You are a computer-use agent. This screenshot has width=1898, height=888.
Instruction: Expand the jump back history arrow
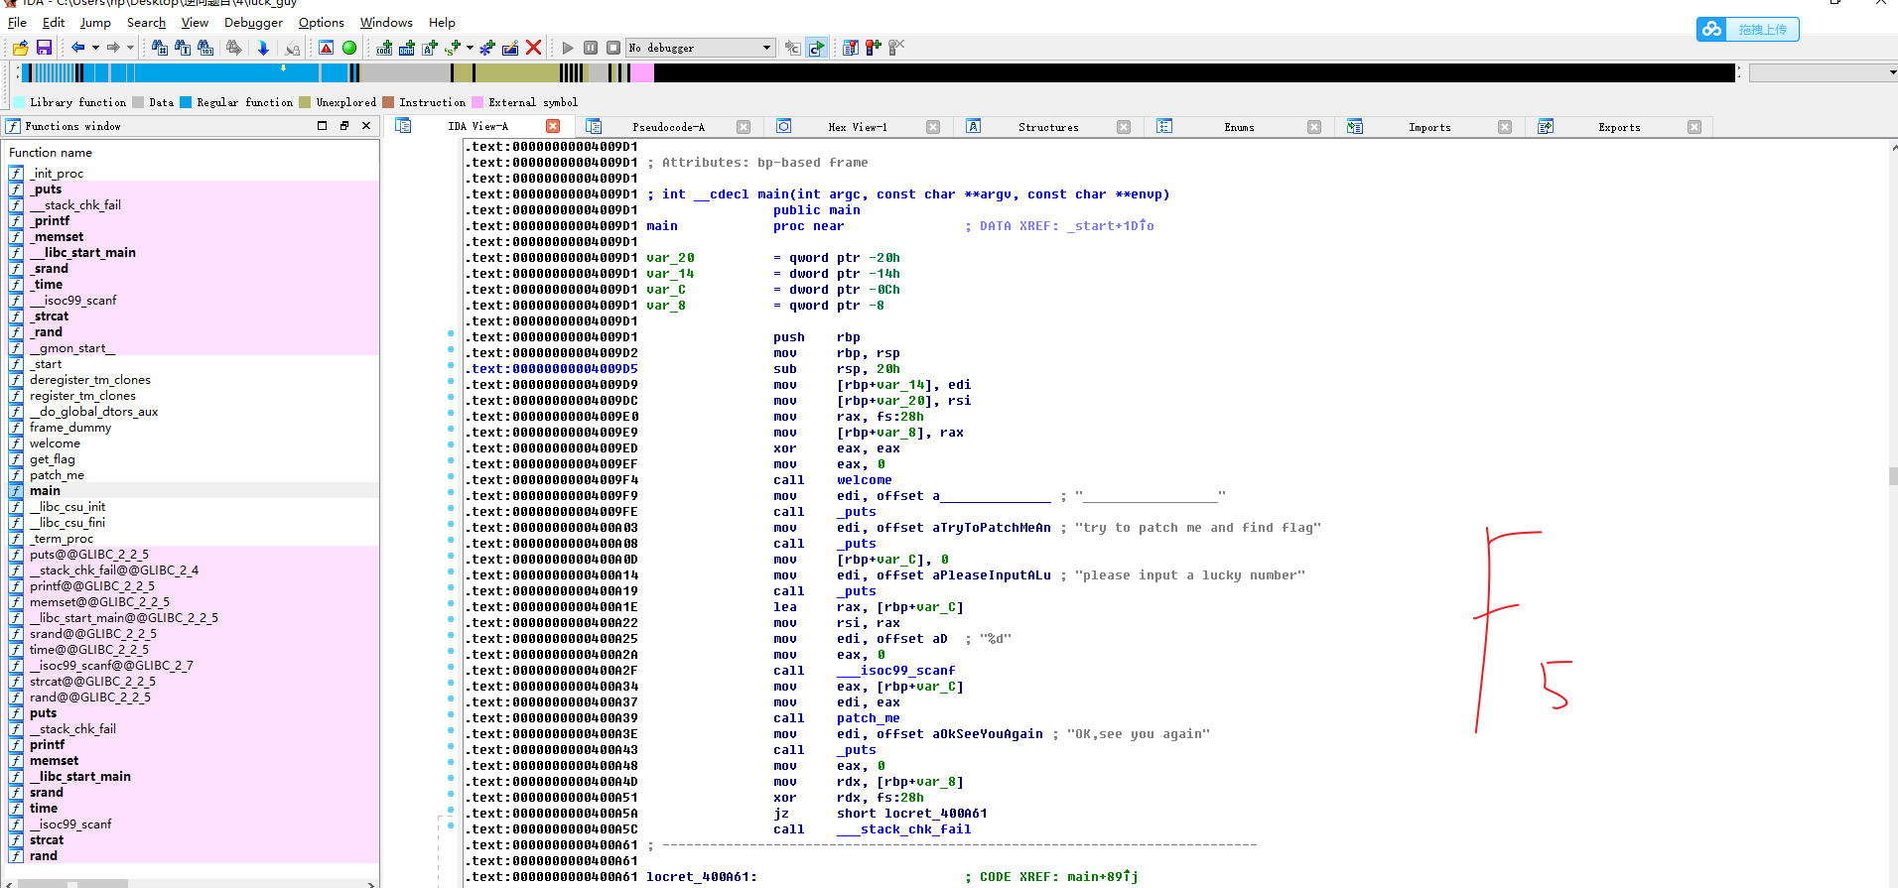(x=95, y=48)
